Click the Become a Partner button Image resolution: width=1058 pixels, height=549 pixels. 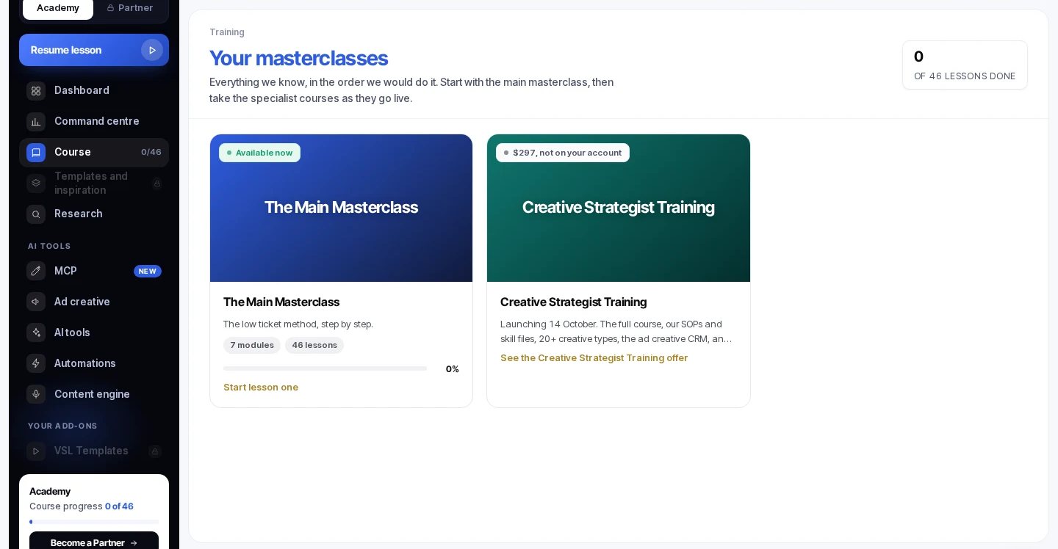[94, 542]
